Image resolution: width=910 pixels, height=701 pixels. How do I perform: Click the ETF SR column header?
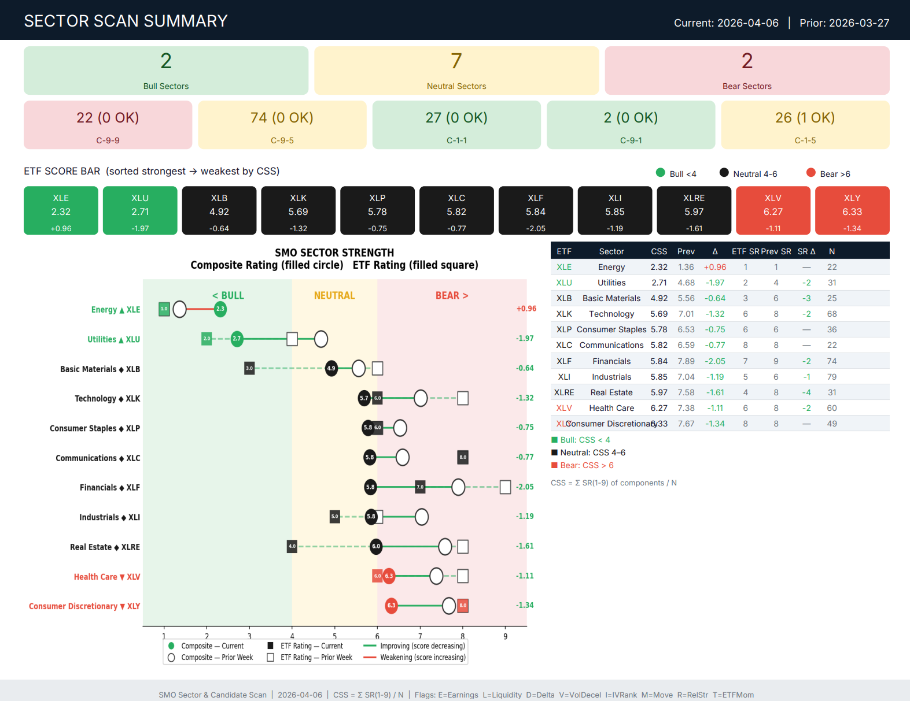[746, 251]
